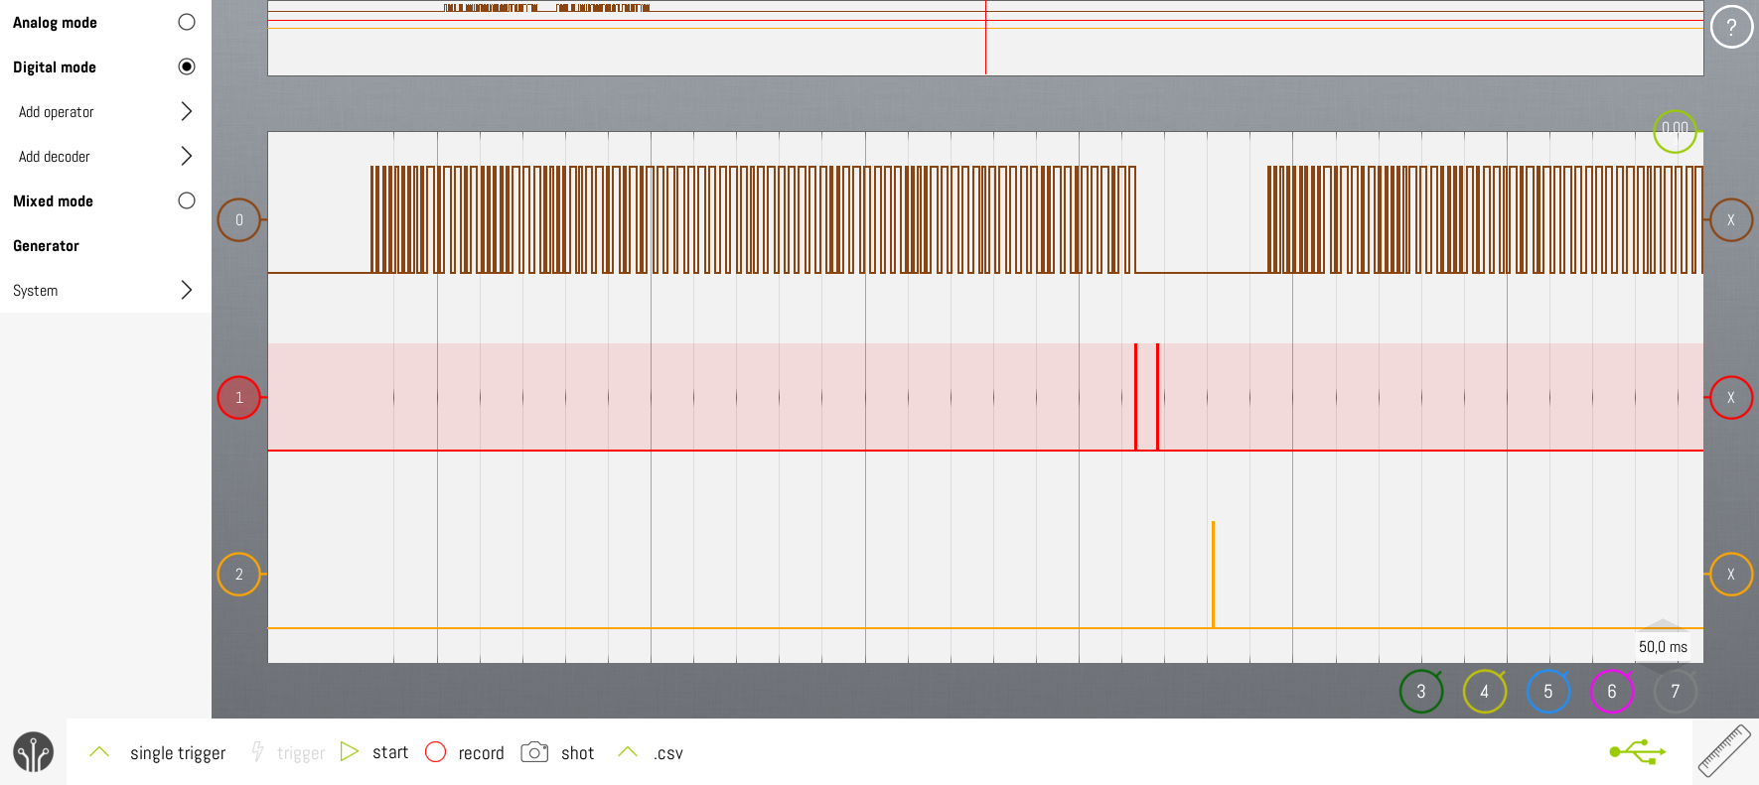Open the Generator menu item
This screenshot has height=785, width=1759.
pyautogui.click(x=47, y=246)
